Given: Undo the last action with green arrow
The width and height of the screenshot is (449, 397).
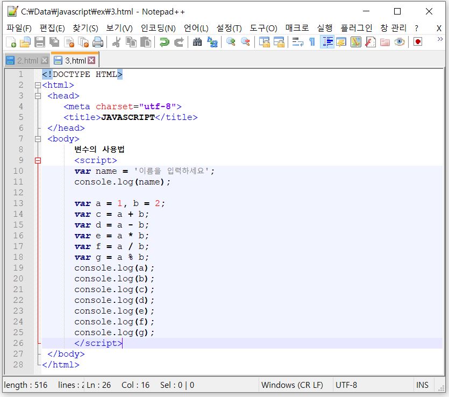Looking at the screenshot, I should pos(165,42).
